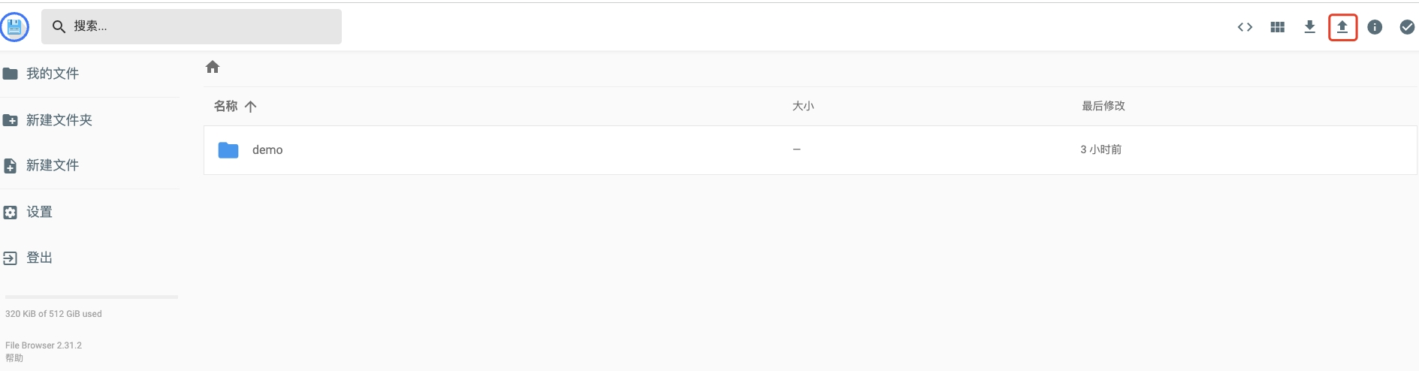This screenshot has width=1419, height=371.
Task: Sort files by 最后修改 column header
Action: (x=1103, y=107)
